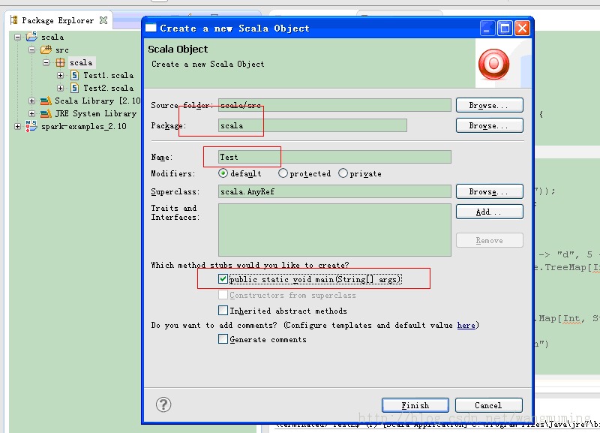600x433 pixels.
Task: Click the Name input field
Action: point(334,157)
